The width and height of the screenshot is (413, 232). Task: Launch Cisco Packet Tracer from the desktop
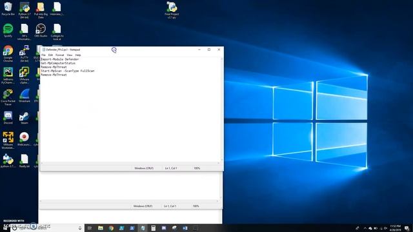tap(8, 97)
